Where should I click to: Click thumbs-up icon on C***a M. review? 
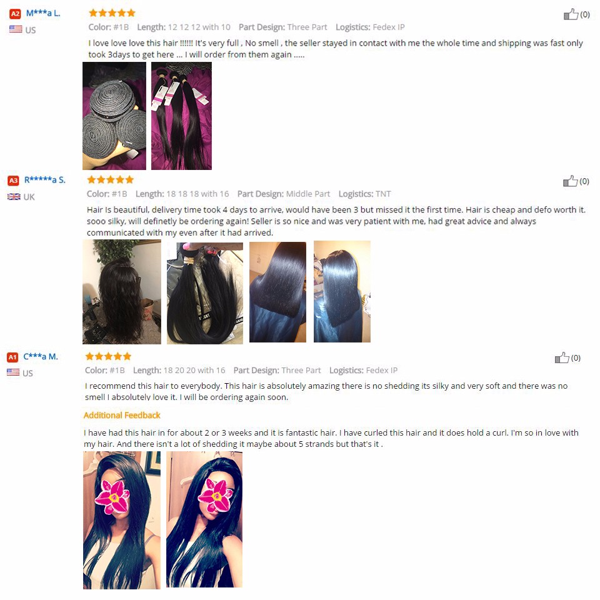562,358
